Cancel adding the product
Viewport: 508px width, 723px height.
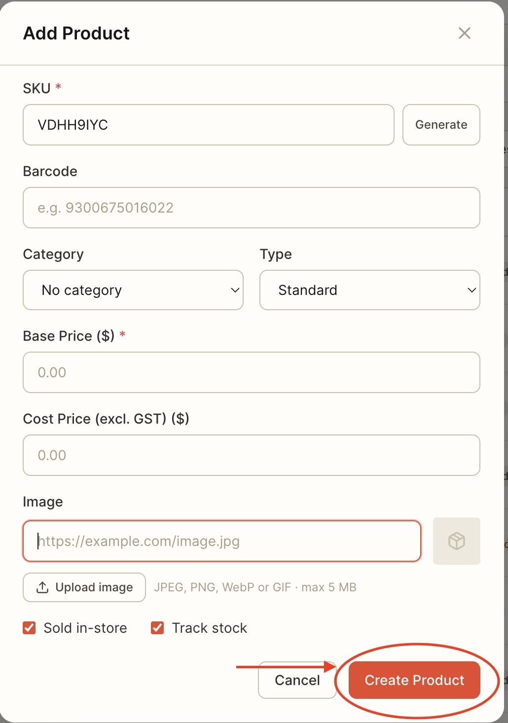point(297,680)
